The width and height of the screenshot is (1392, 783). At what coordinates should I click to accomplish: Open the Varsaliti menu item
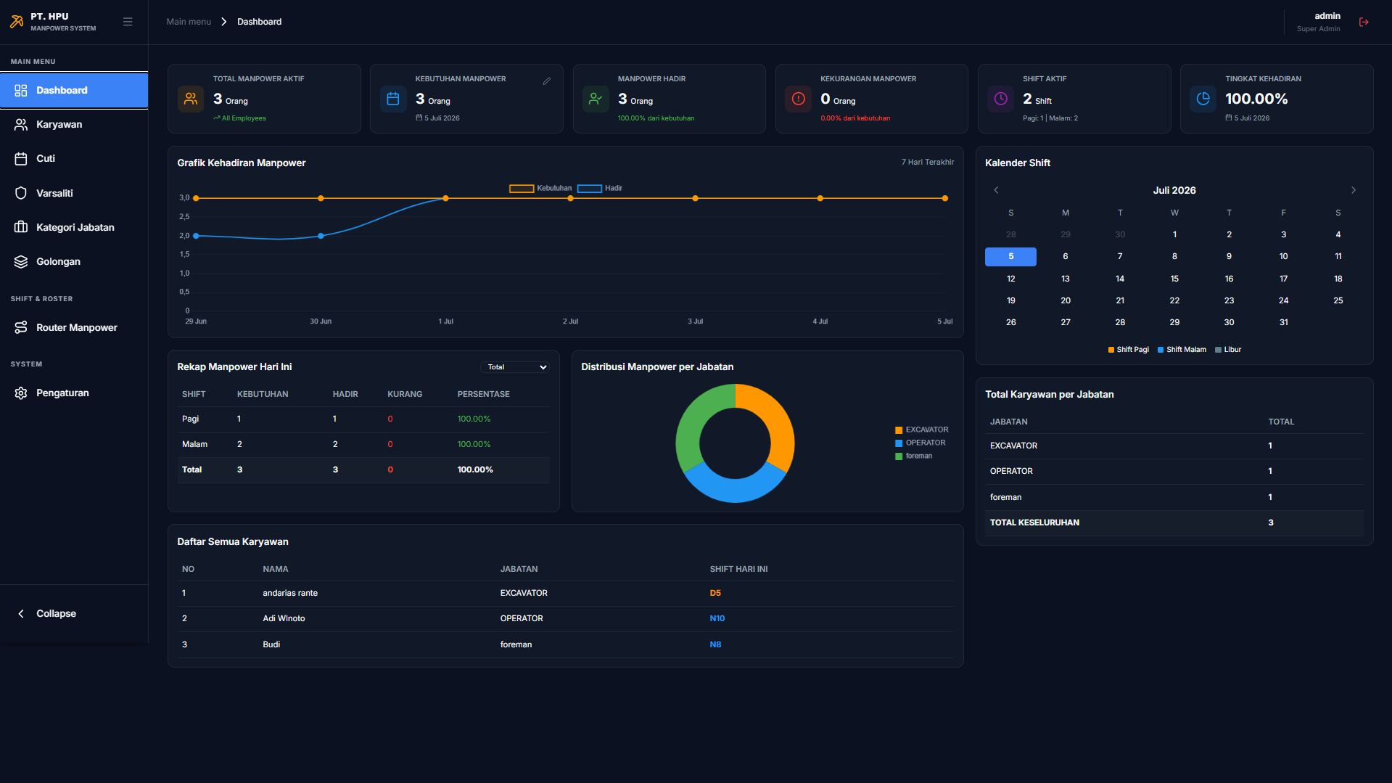click(x=74, y=193)
